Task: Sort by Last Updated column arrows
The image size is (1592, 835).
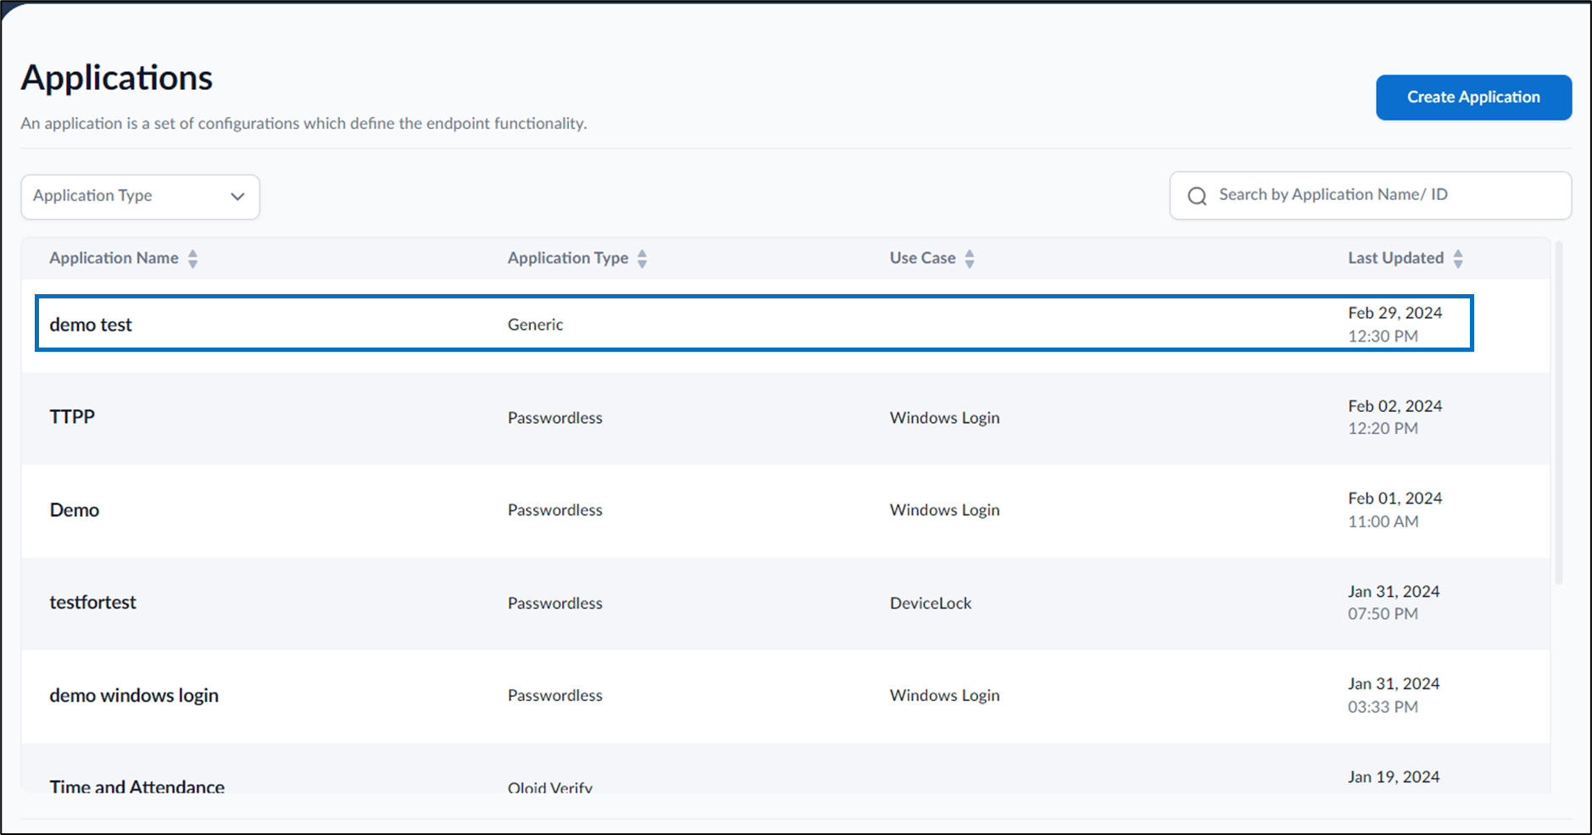Action: [1458, 259]
